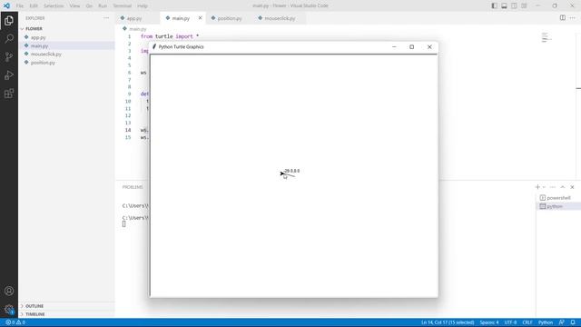581x327 pixels.
Task: Maximize the Python Turtle Graphics window
Action: click(x=411, y=47)
